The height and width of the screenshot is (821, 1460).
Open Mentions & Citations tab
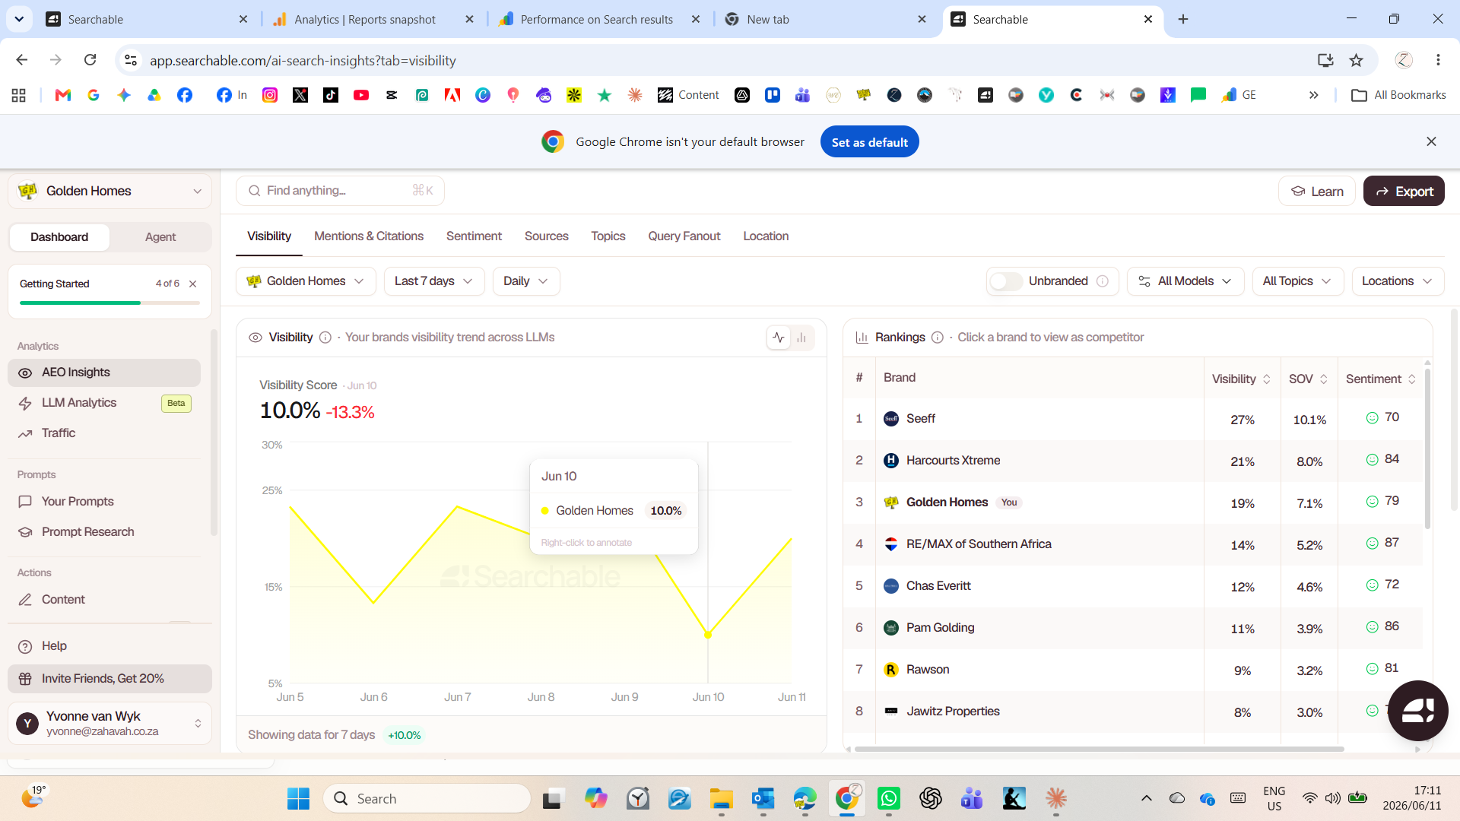[x=369, y=236]
